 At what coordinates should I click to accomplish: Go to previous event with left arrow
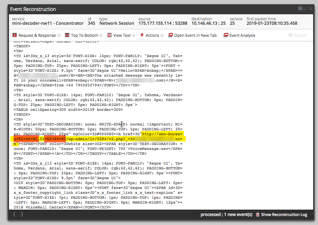pos(15,214)
